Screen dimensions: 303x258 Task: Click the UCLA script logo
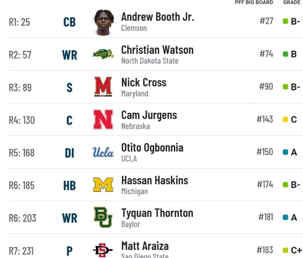(103, 152)
